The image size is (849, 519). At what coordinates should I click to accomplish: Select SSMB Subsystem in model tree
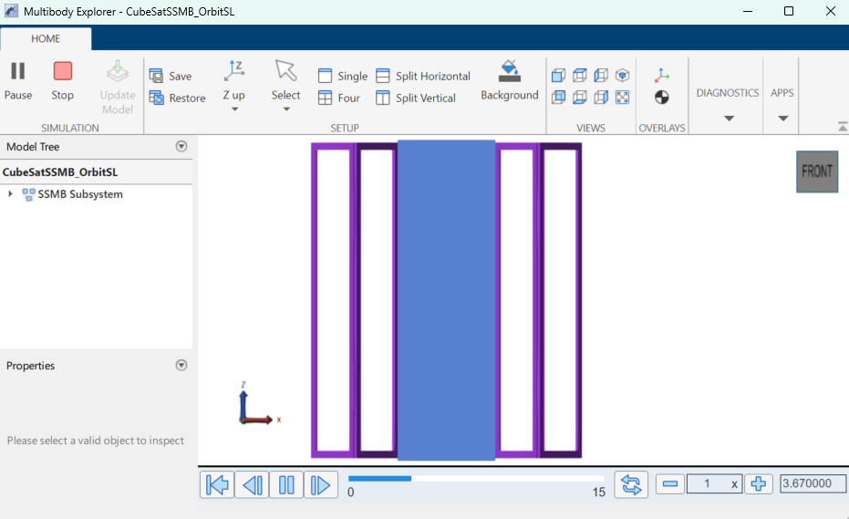click(80, 194)
